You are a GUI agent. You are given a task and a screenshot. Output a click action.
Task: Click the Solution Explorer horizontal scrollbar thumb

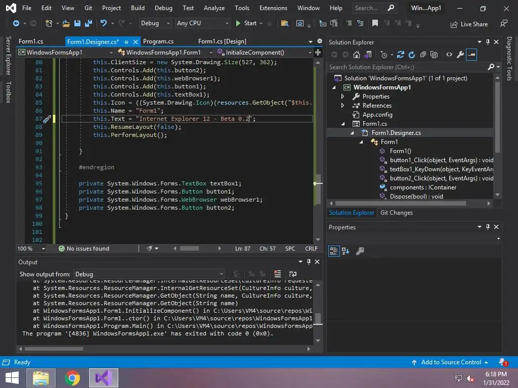pyautogui.click(x=401, y=204)
